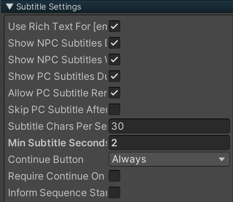Collapse the Subtitle Settings foldout arrow
Viewport: 233px width, 202px height.
click(10, 7)
